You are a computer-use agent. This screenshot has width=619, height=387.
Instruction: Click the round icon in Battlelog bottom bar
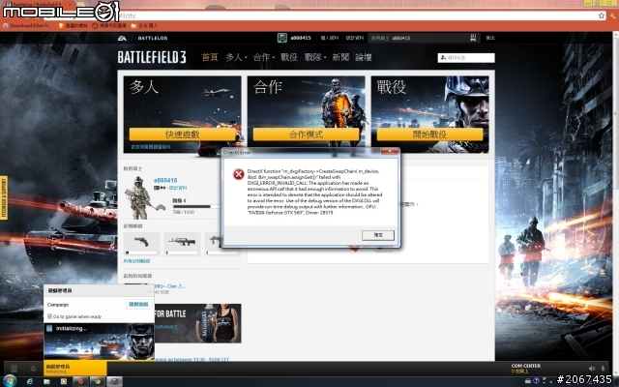point(33,369)
